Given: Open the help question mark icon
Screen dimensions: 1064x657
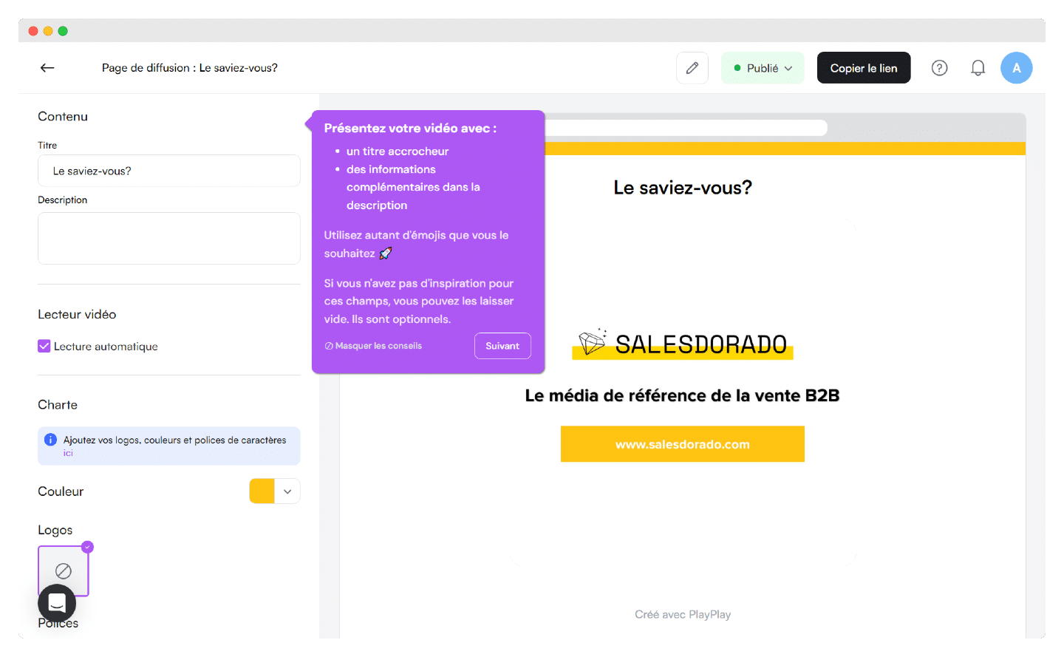Looking at the screenshot, I should coord(939,68).
